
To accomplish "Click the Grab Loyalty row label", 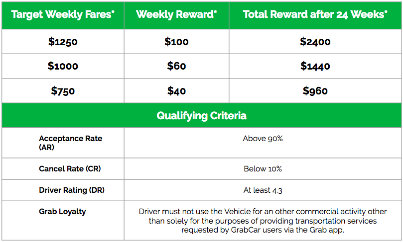I will coord(62,212).
